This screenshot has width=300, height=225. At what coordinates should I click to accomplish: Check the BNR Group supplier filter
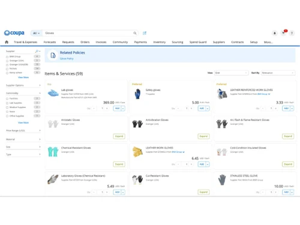click(x=7, y=57)
